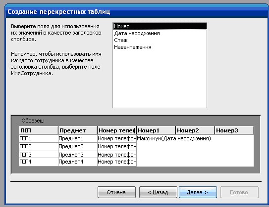The width and height of the screenshot is (269, 207).
Task: Click the Номер1 sample column header
Action: [x=156, y=130]
